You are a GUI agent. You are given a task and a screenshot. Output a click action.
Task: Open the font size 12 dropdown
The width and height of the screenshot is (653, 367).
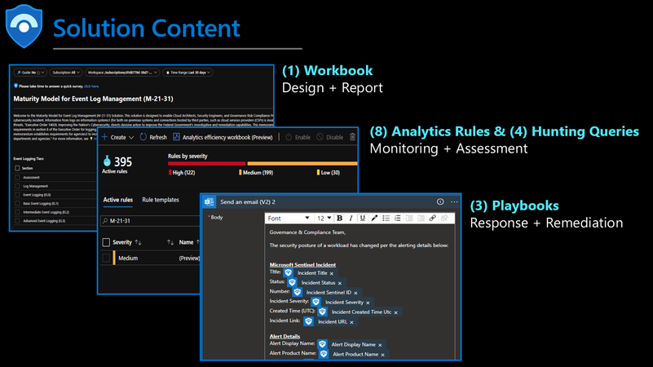[x=324, y=219]
